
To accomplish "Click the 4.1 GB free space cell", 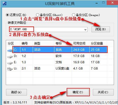I will (x=78, y=68).
